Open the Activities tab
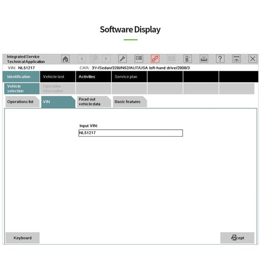 [x=93, y=77]
